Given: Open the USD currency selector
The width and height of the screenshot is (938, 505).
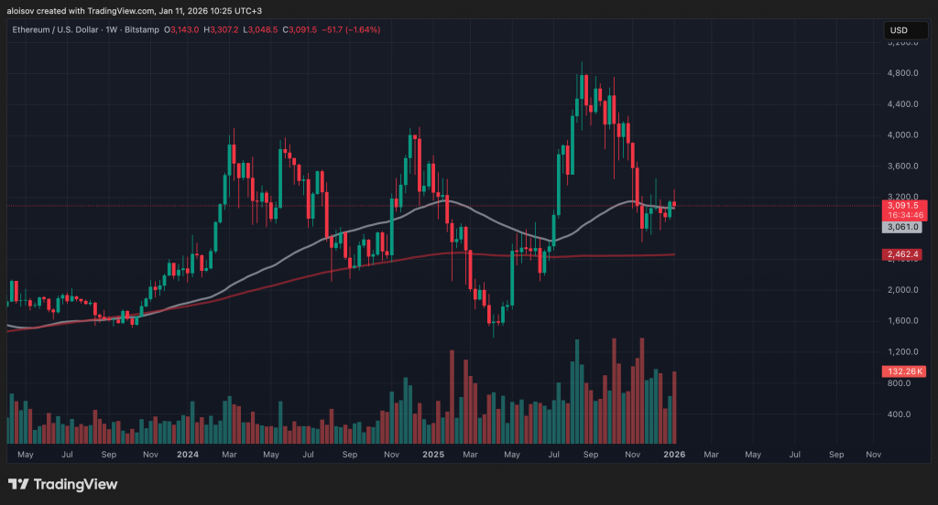Looking at the screenshot, I should pos(899,31).
